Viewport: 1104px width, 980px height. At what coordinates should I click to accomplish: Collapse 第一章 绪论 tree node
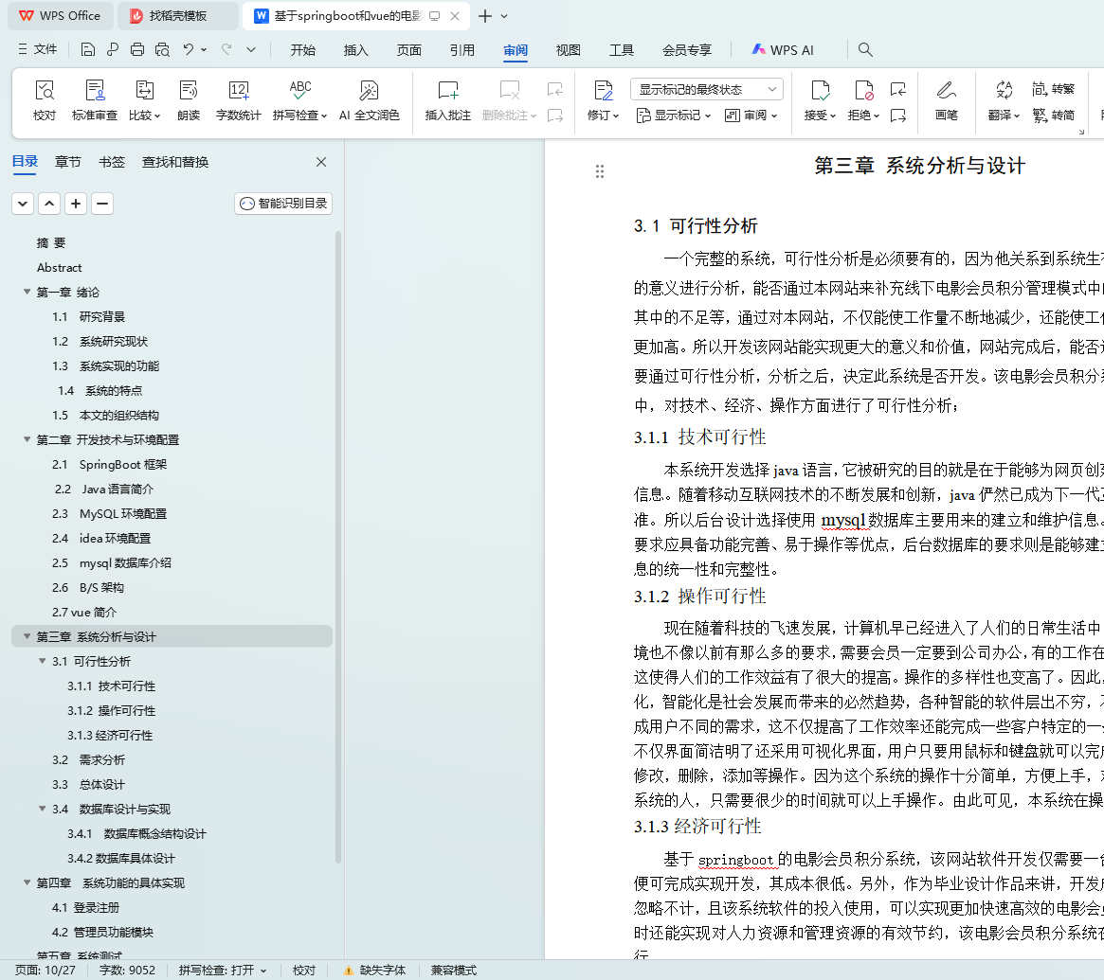tap(27, 292)
